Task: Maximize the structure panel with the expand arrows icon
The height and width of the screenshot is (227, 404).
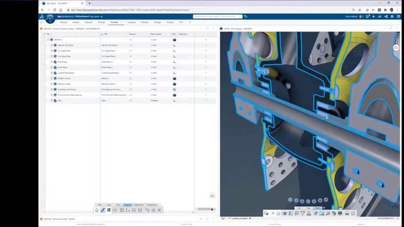Action: click(207, 28)
